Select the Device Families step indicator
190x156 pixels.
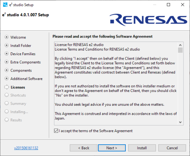click(7, 53)
